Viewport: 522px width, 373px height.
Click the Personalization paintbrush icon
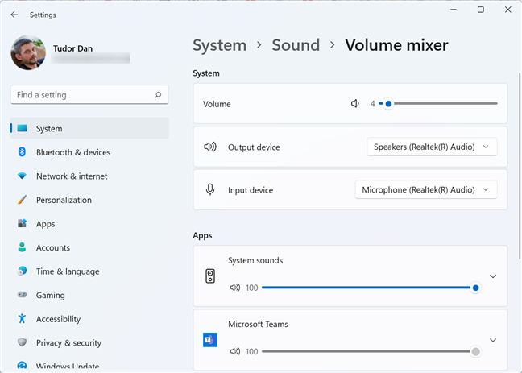coord(22,200)
